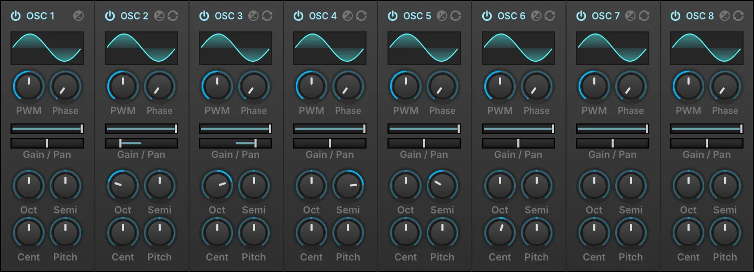Select the OSC 3 Pitch knob

pos(254,232)
